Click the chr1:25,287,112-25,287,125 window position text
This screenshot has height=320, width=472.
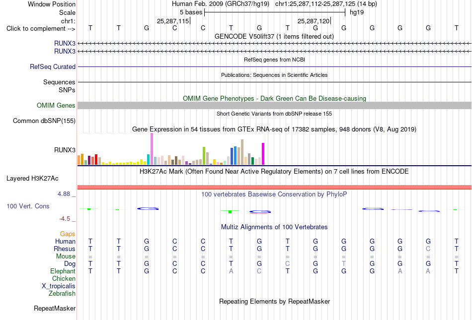click(326, 4)
